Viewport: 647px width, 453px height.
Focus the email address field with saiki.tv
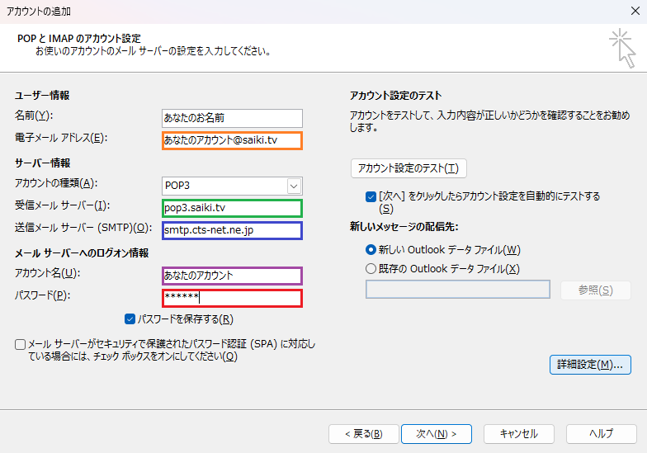(x=233, y=141)
